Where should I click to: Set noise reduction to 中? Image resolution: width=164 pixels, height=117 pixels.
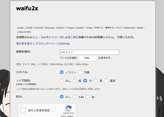coord(85,80)
